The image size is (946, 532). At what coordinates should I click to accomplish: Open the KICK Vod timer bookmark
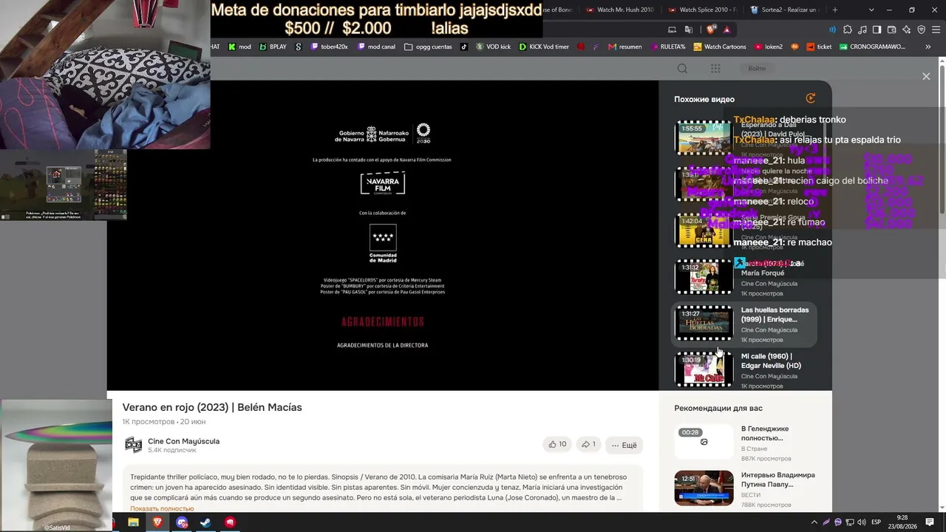pos(544,47)
